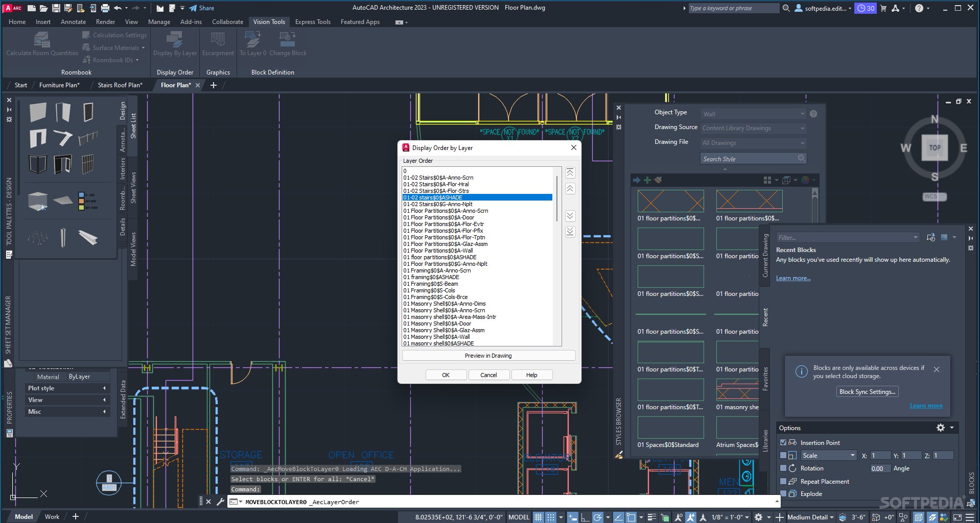This screenshot has width=980, height=523.
Task: Enable the Repeat Placement checkbox
Action: tap(783, 481)
